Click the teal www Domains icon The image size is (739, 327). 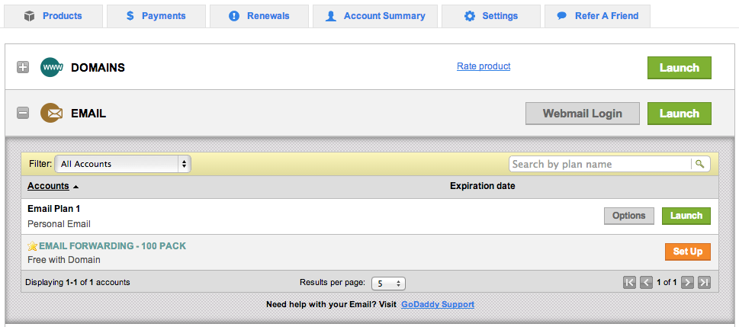pyautogui.click(x=51, y=68)
